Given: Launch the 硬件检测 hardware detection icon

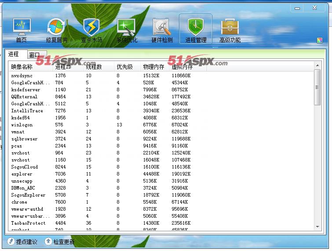Looking at the screenshot, I should point(162,30).
